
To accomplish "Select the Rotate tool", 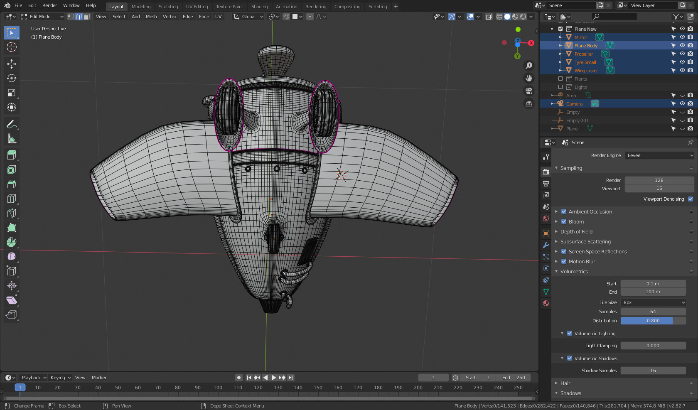I will coord(11,78).
